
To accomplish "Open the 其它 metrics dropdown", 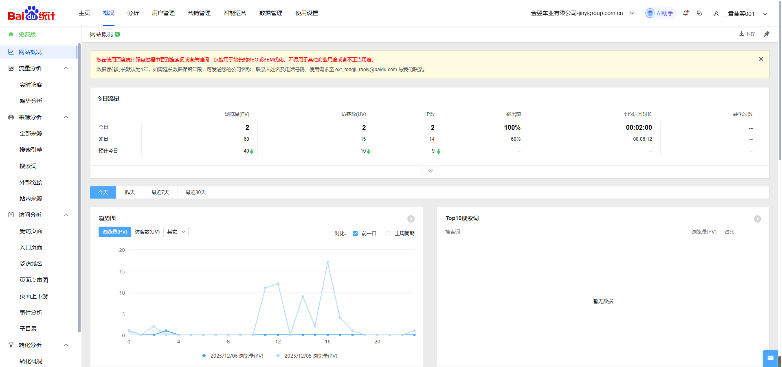I will tap(176, 232).
